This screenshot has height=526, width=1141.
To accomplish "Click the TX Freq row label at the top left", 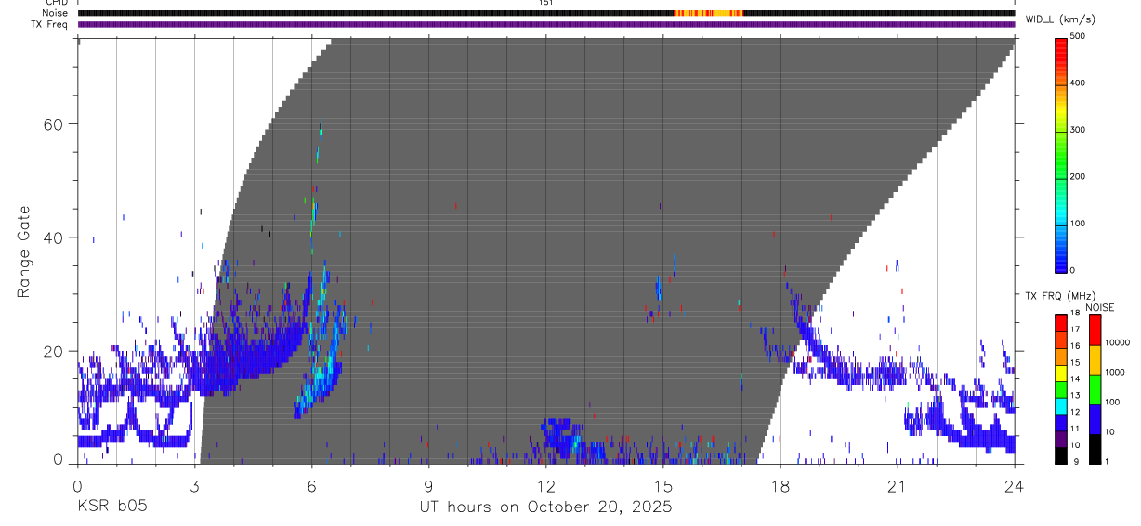I will 50,23.
